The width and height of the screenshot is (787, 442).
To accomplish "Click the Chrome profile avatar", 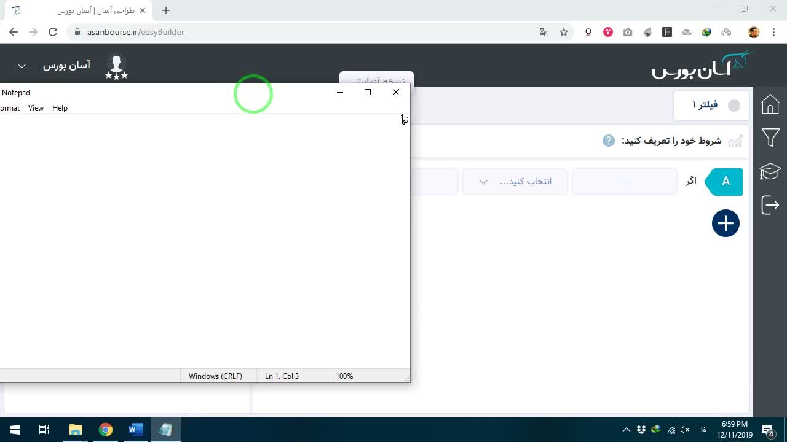I will (x=754, y=32).
